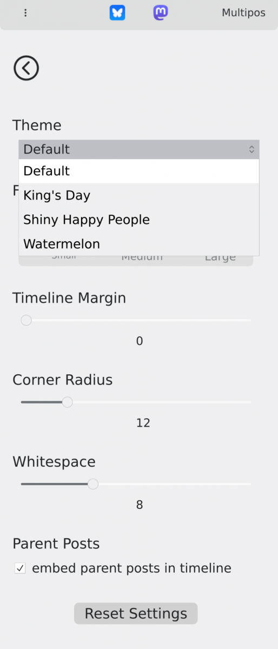Screen dimensions: 278x649
Task: Switch to the Bluesky butterfly icon
Action: [x=117, y=13]
